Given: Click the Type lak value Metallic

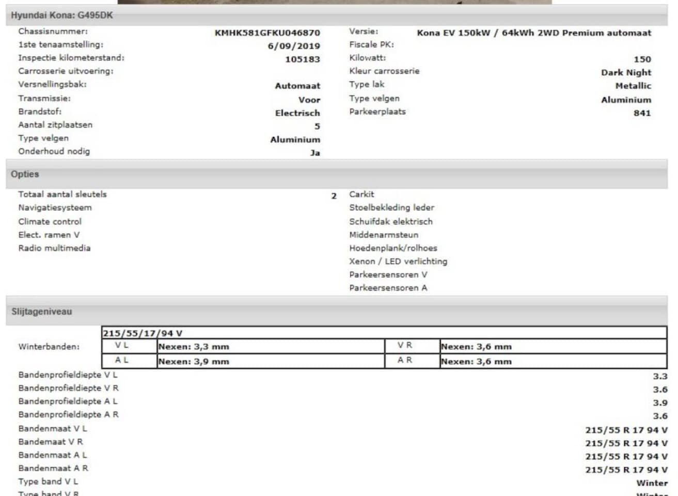Looking at the screenshot, I should 633,86.
